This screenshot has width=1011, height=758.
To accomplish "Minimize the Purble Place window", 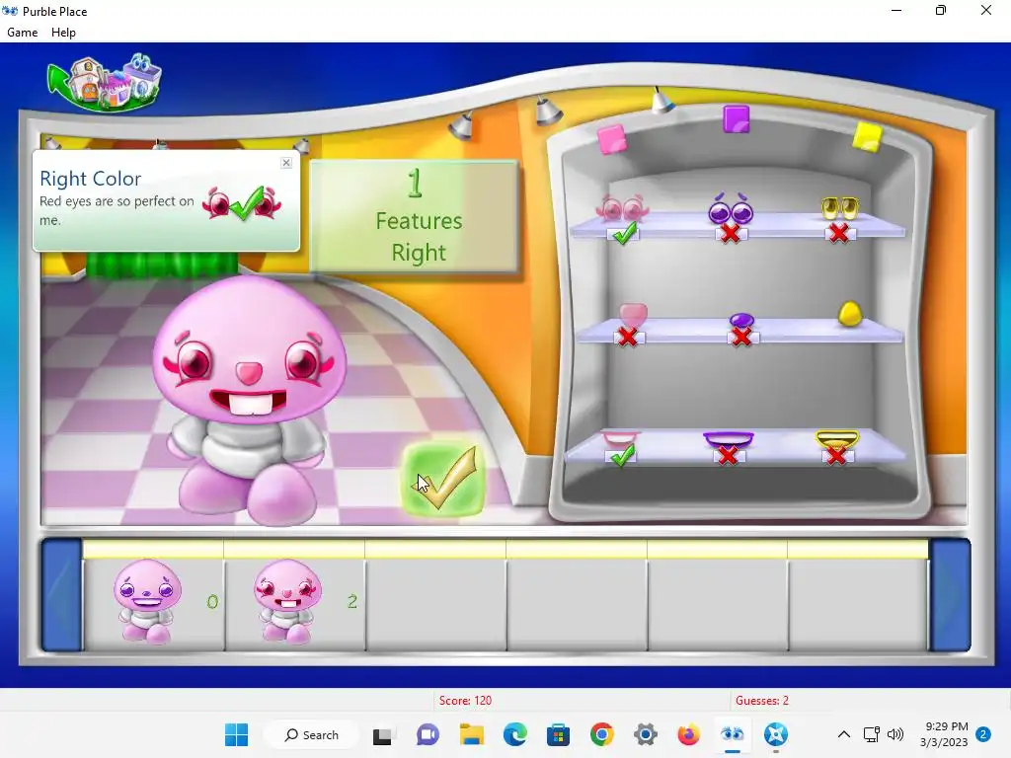I will 896,10.
